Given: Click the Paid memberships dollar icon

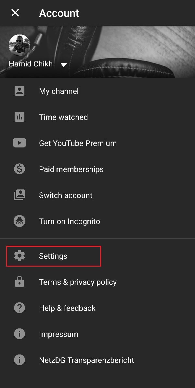Looking at the screenshot, I should (x=19, y=169).
